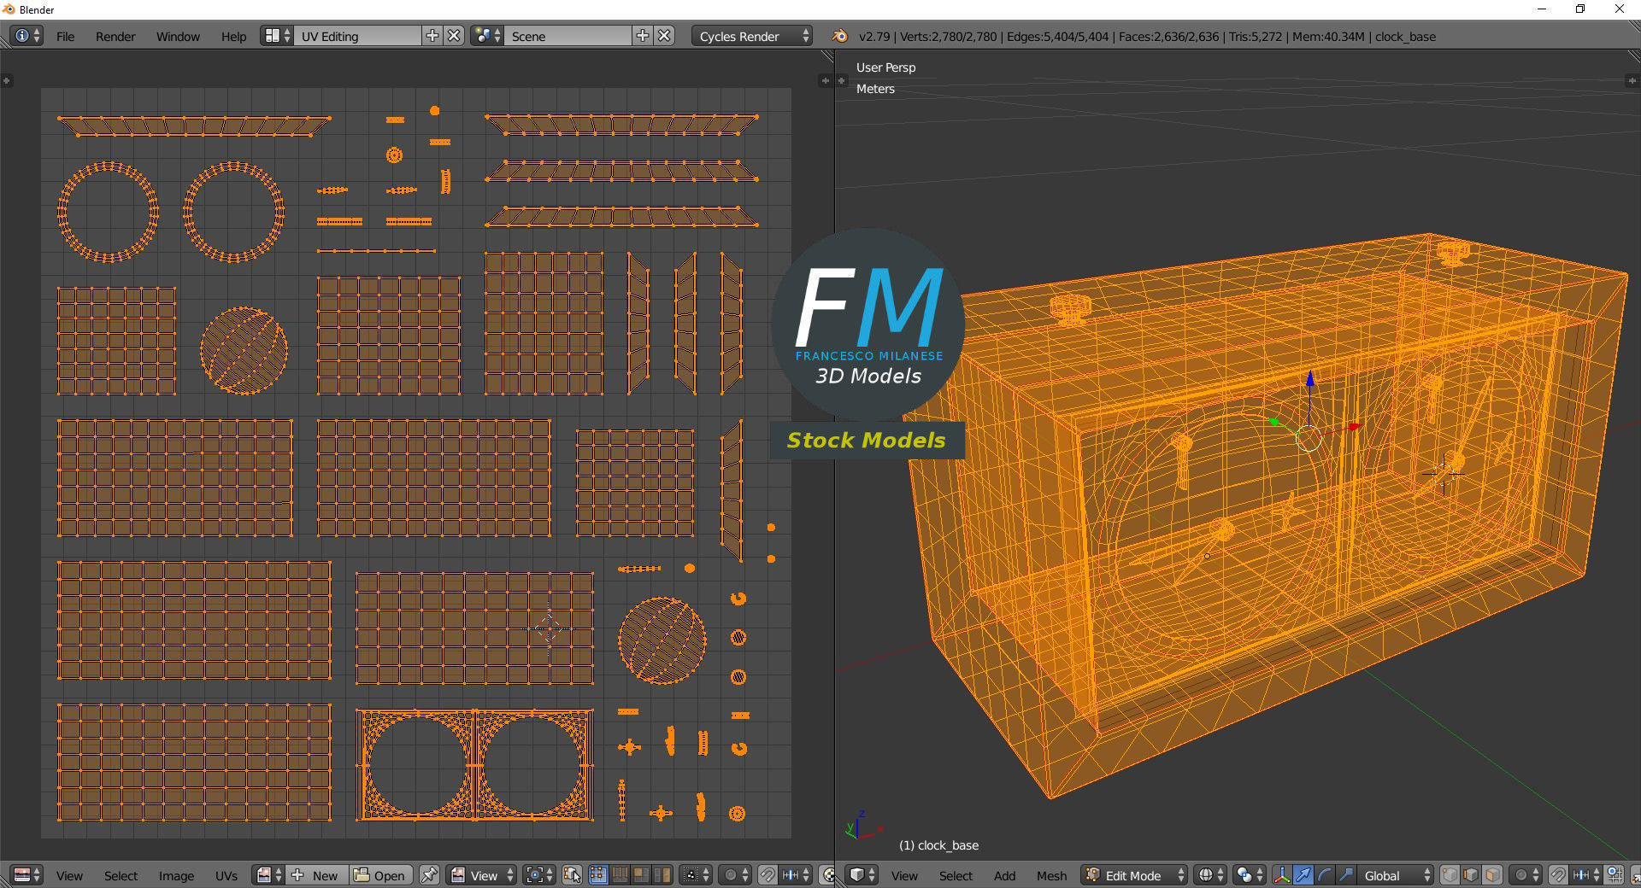Open the Info editor type selector
1641x888 pixels.
pyautogui.click(x=26, y=36)
